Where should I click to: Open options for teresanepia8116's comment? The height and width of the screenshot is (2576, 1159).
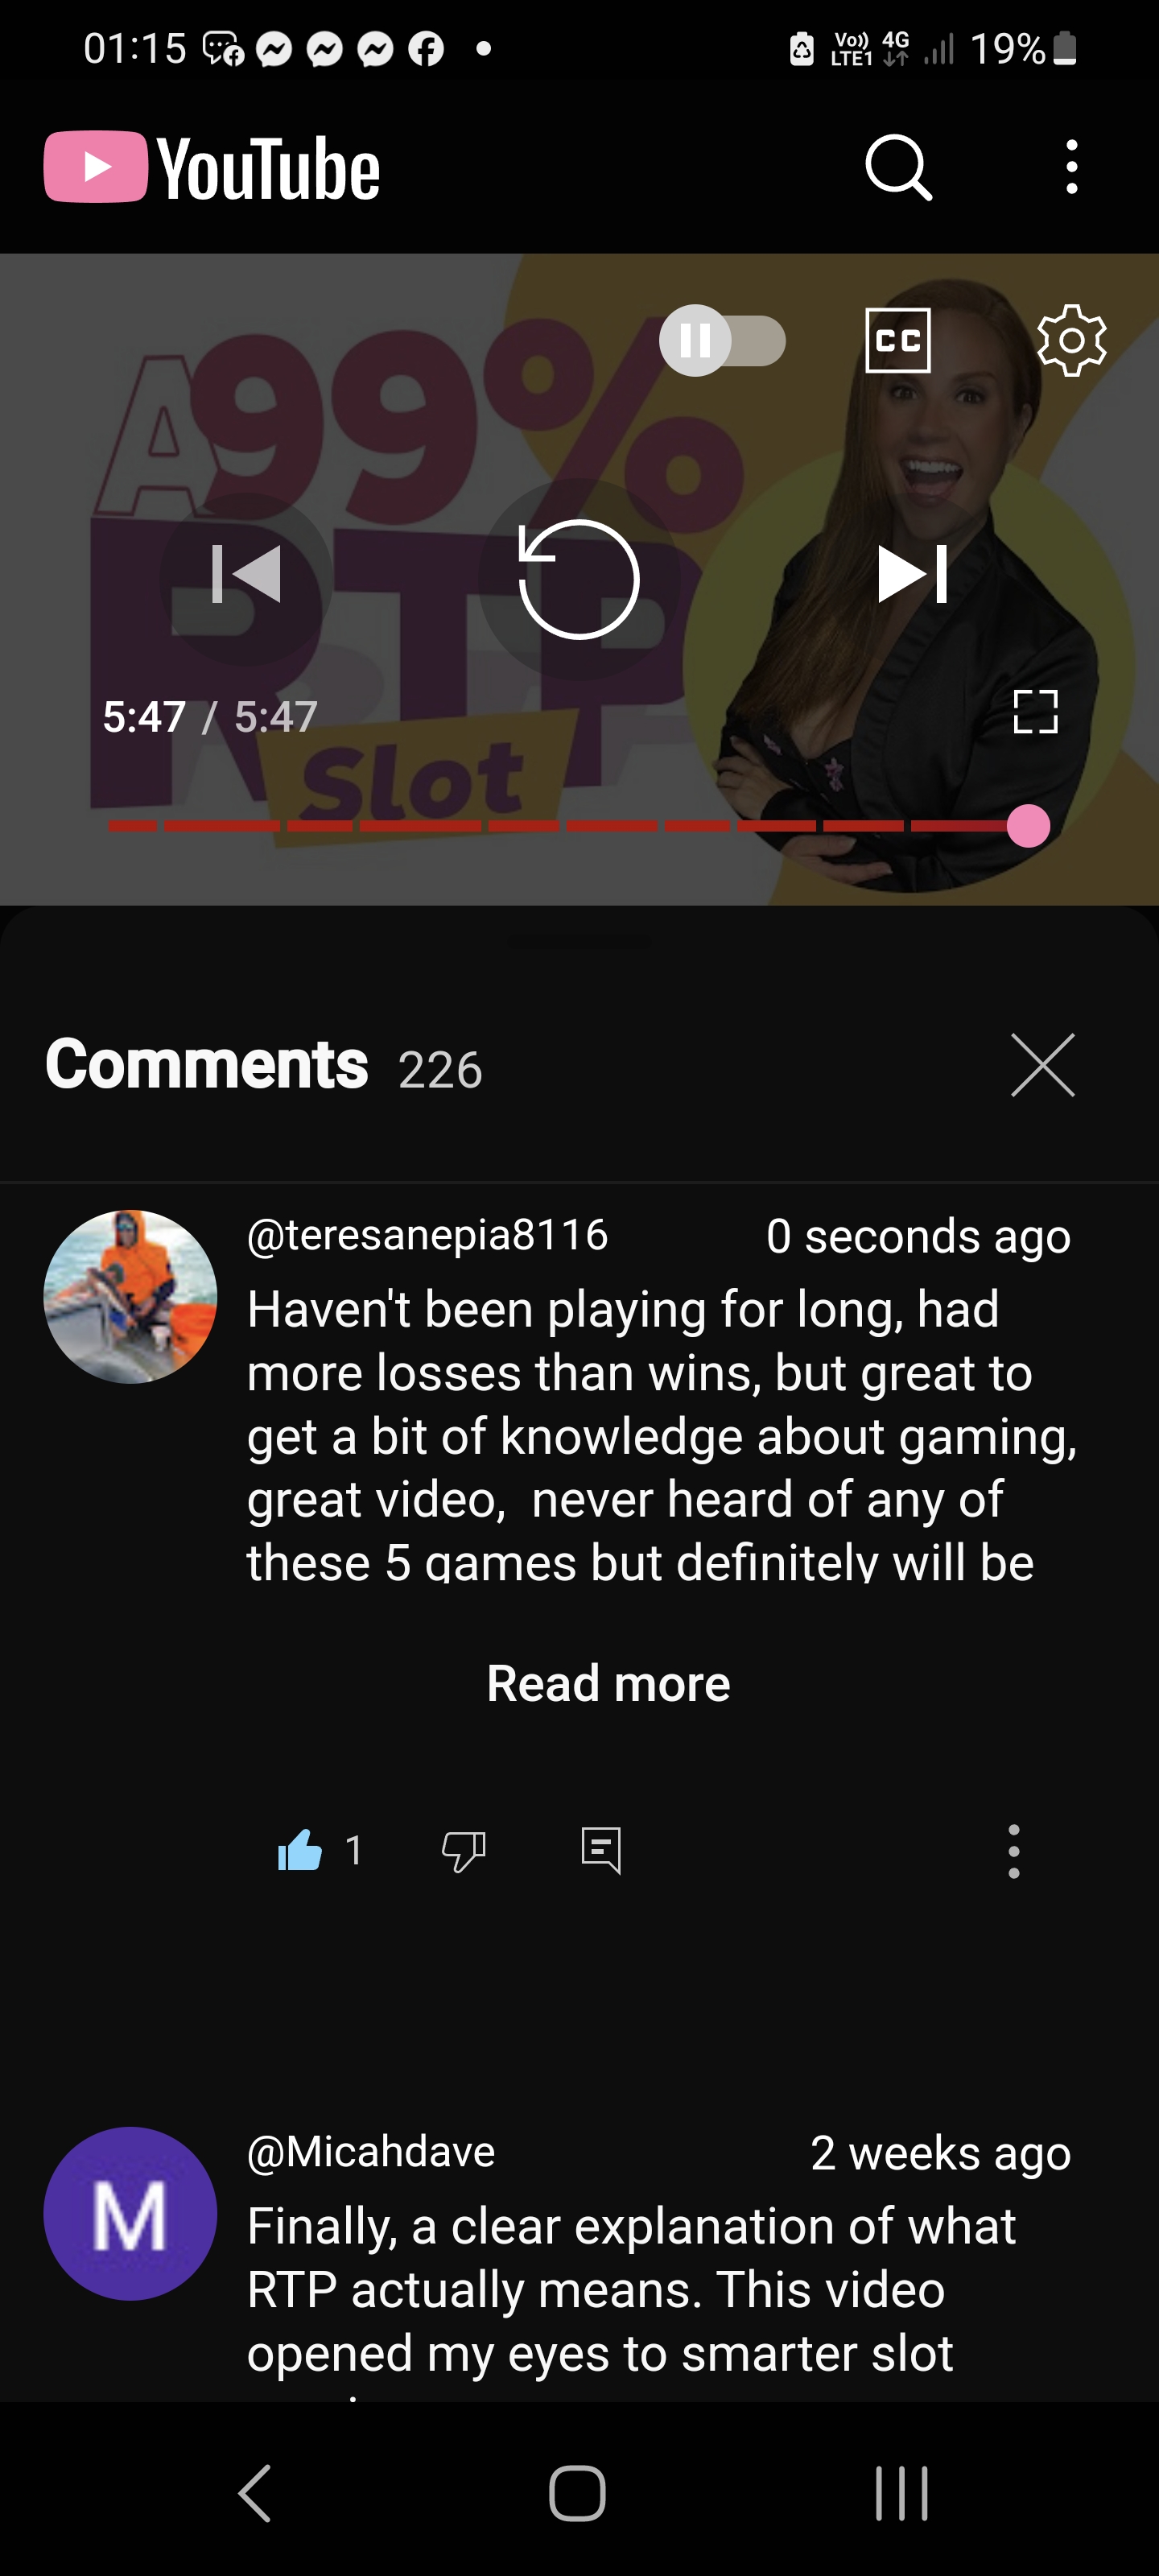[1014, 1851]
